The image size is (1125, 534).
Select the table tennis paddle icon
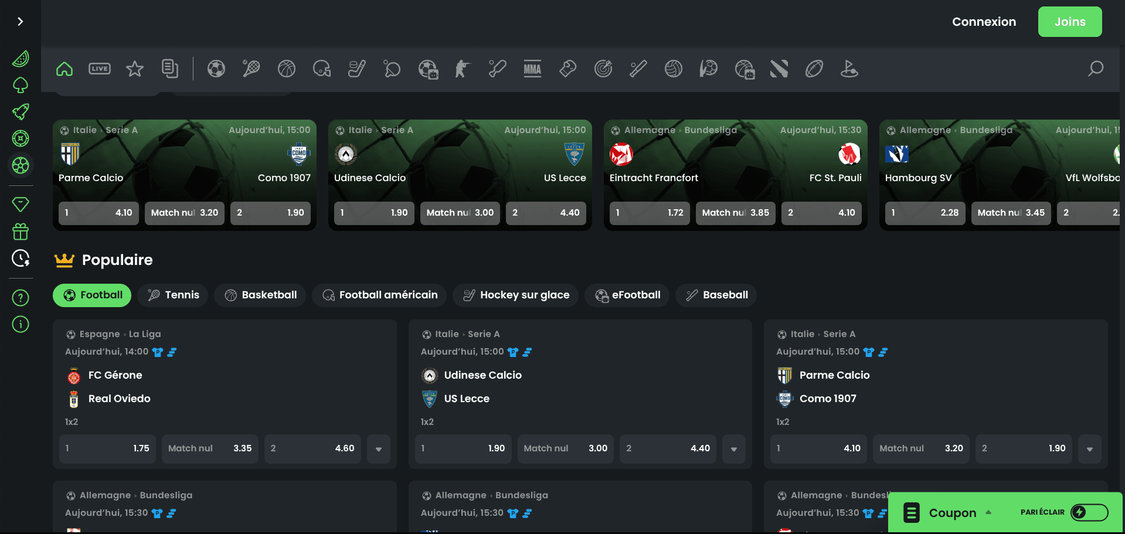[x=392, y=69]
